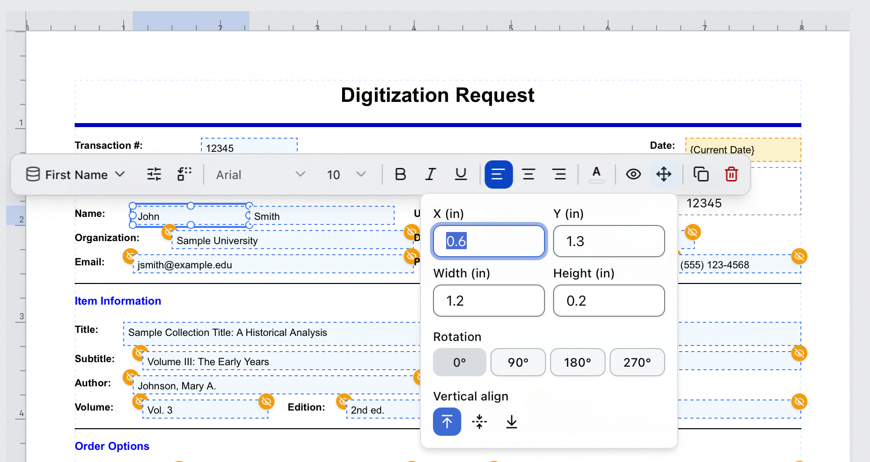Click the Y (in) input field
Screen dimensions: 870x462
point(609,241)
